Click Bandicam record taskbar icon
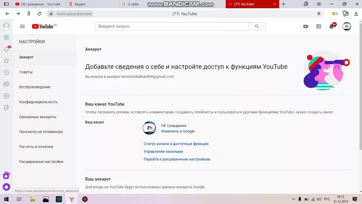The height and width of the screenshot is (204, 362). (x=85, y=199)
